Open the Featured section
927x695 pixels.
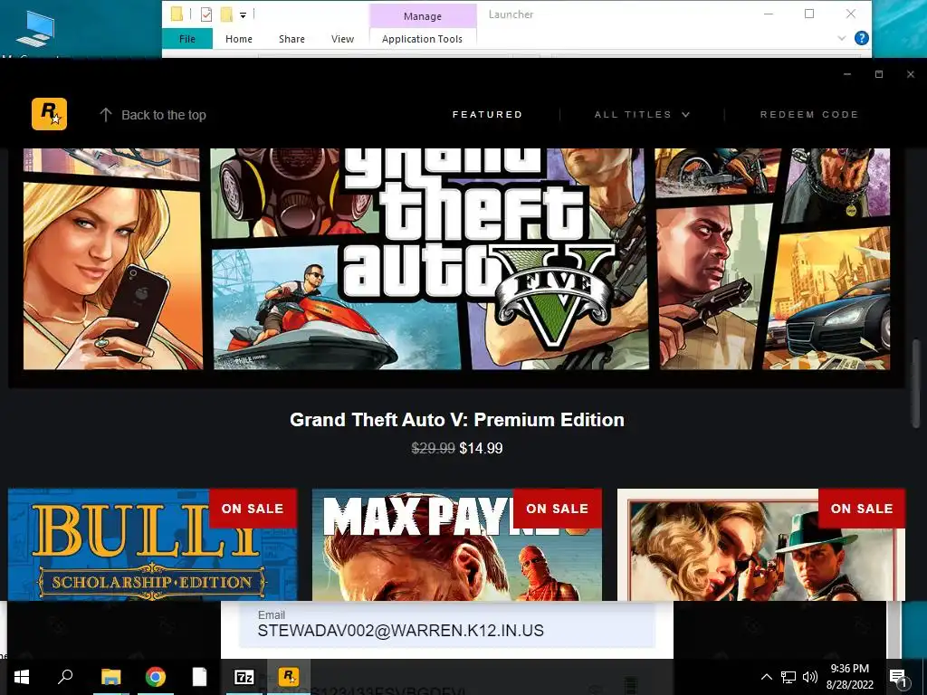coord(487,115)
